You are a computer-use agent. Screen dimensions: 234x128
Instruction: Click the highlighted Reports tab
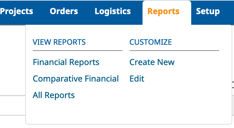click(163, 11)
